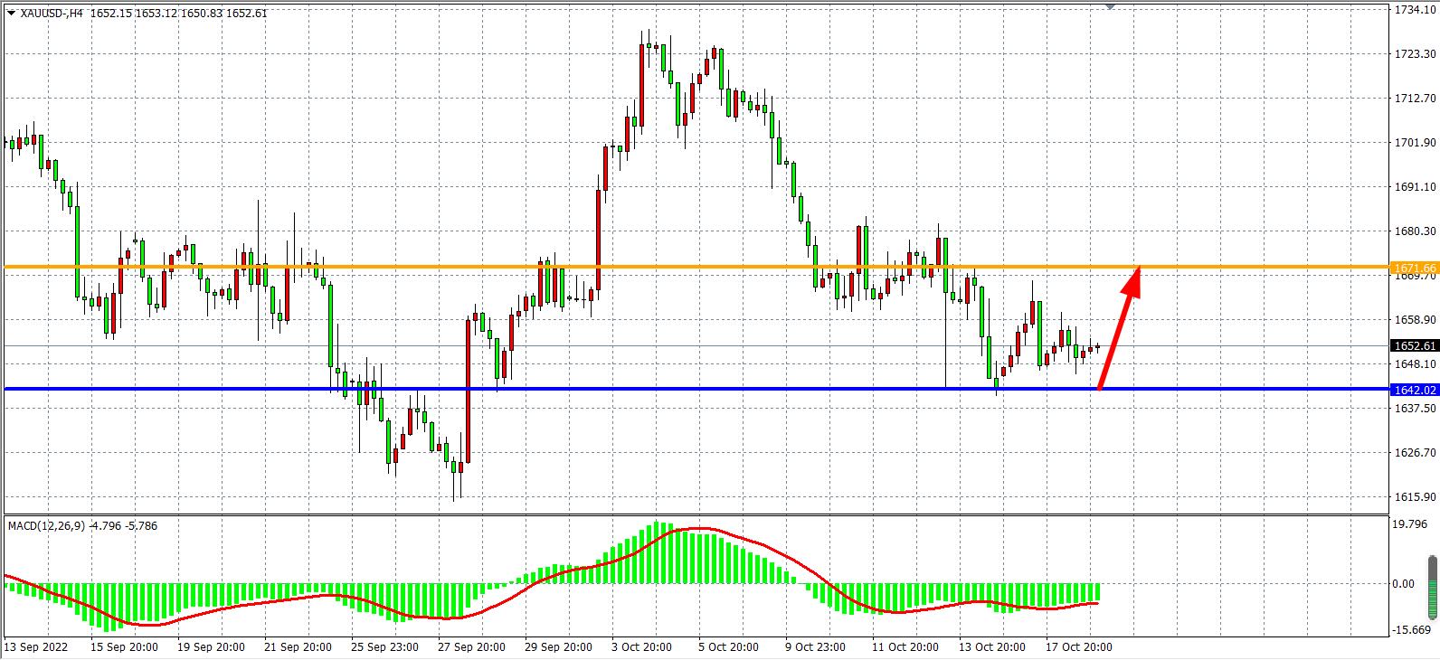Click the black 1652.61 current price tag
Screen dimensions: 1440x660
tap(1415, 346)
